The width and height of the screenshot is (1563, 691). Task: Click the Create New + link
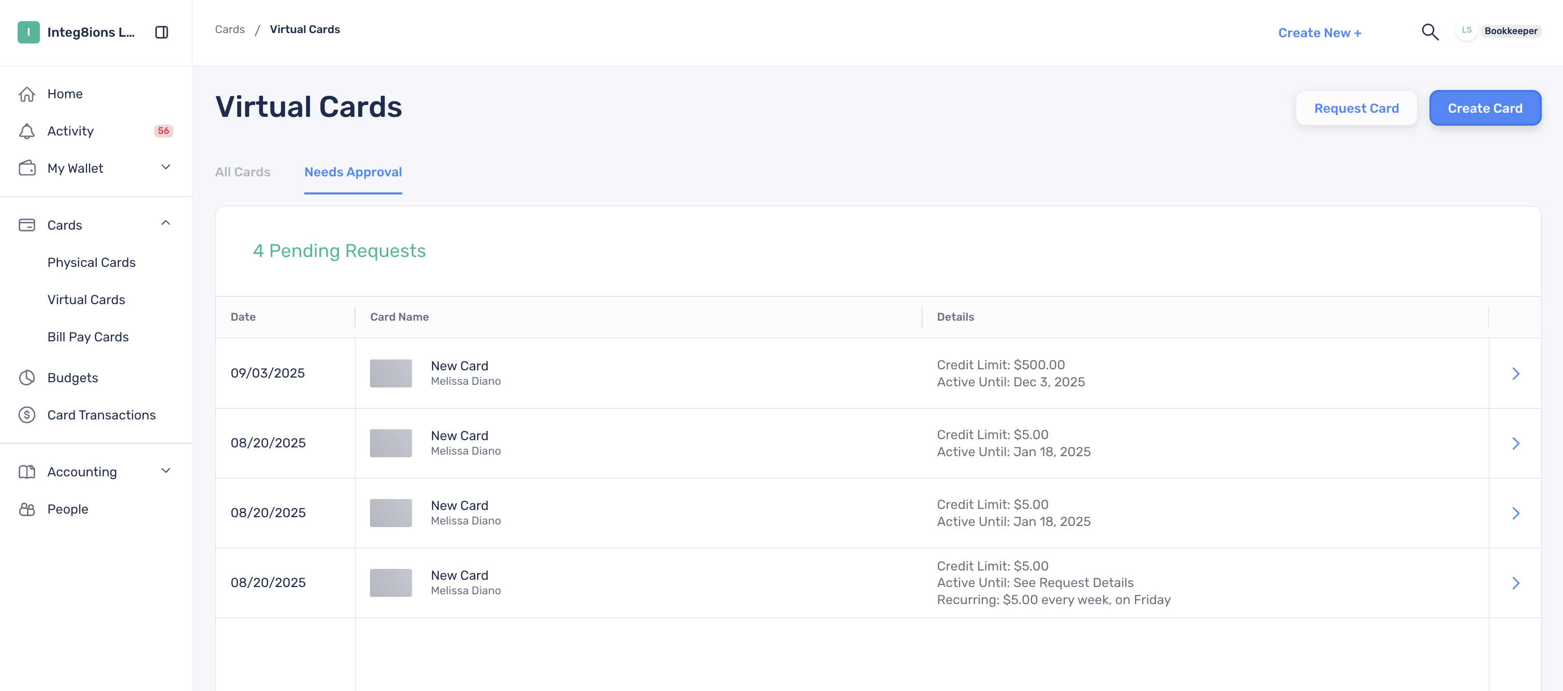1320,33
